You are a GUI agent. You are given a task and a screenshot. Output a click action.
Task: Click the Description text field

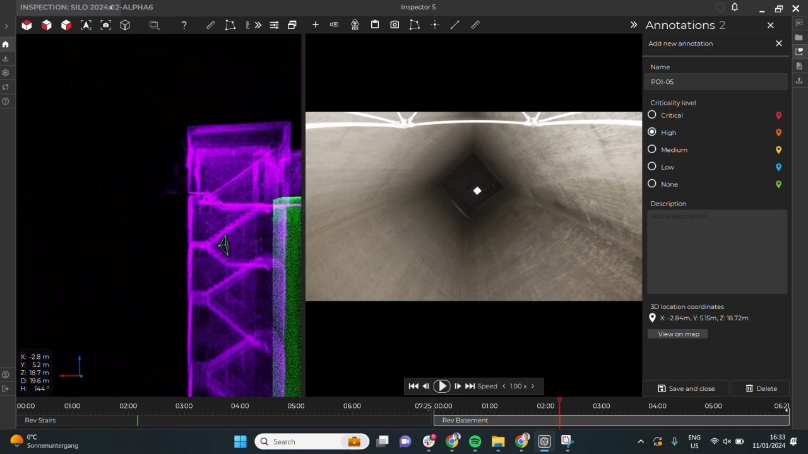click(716, 251)
